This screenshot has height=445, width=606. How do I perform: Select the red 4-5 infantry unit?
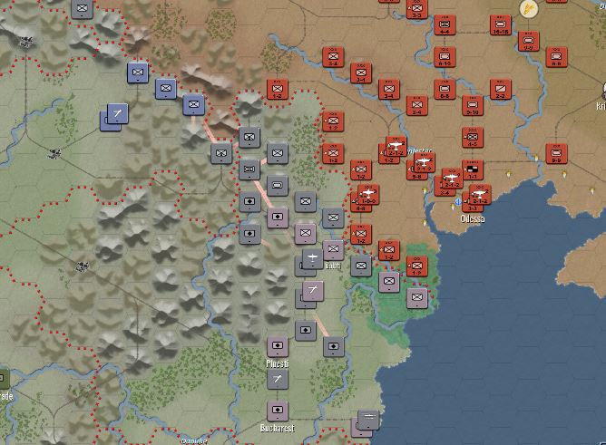[473, 138]
